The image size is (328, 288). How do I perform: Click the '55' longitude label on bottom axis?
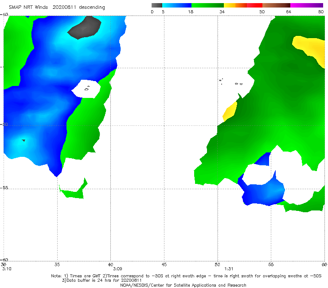tap(271, 265)
